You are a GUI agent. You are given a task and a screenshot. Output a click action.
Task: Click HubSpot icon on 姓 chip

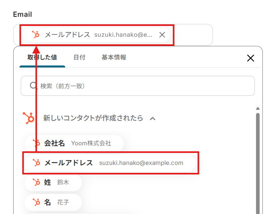coord(36,182)
